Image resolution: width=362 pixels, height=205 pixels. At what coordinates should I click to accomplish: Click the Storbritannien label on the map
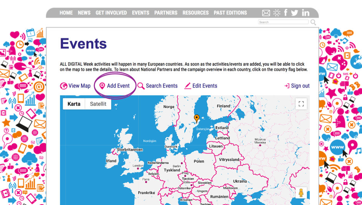tap(130, 150)
